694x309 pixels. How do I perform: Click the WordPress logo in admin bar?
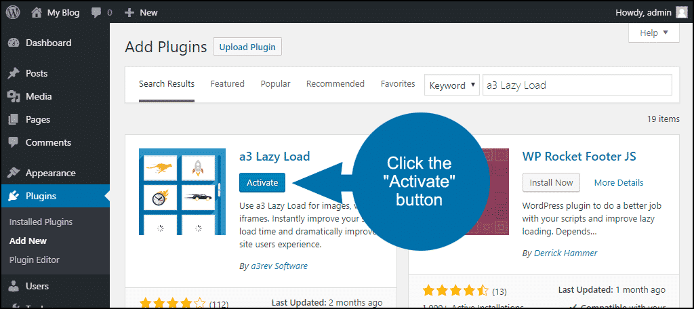coord(12,13)
